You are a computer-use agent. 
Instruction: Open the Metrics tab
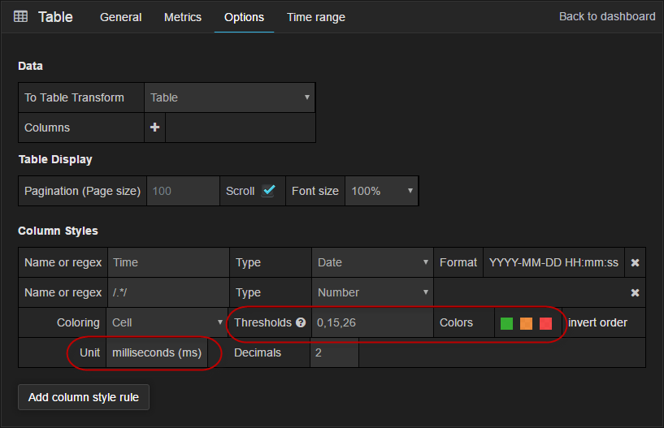(182, 17)
